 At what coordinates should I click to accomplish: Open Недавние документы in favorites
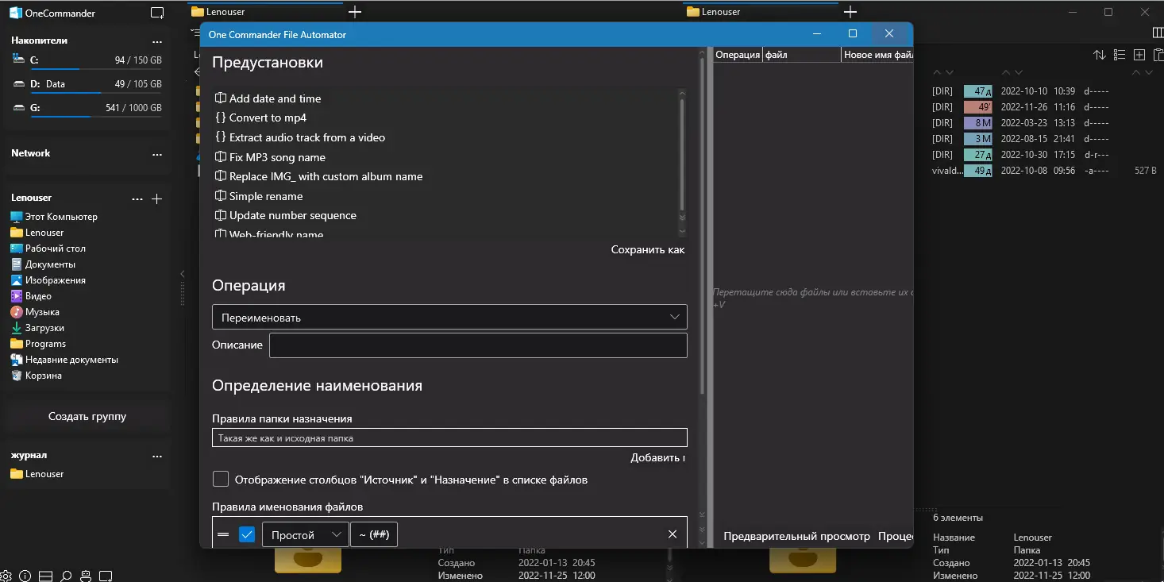[71, 360]
